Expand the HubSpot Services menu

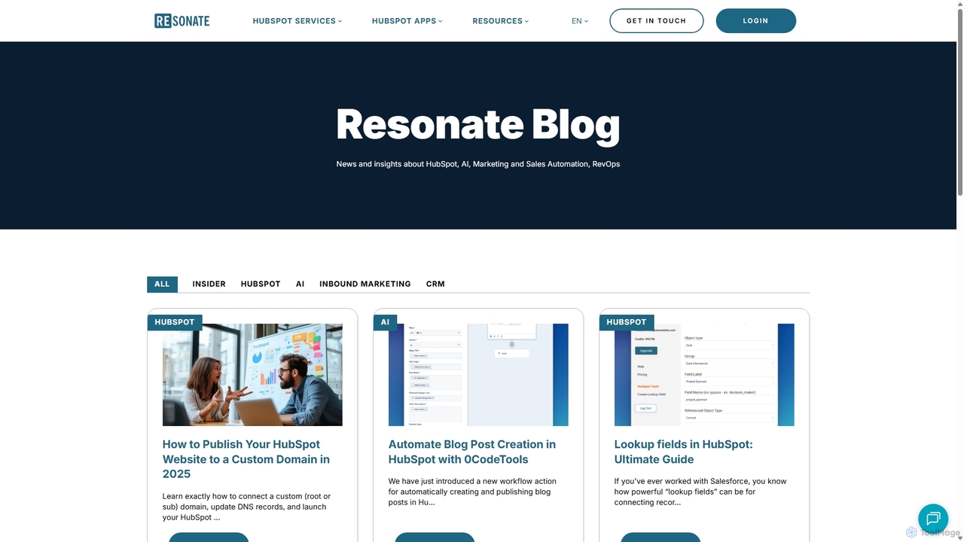[297, 21]
